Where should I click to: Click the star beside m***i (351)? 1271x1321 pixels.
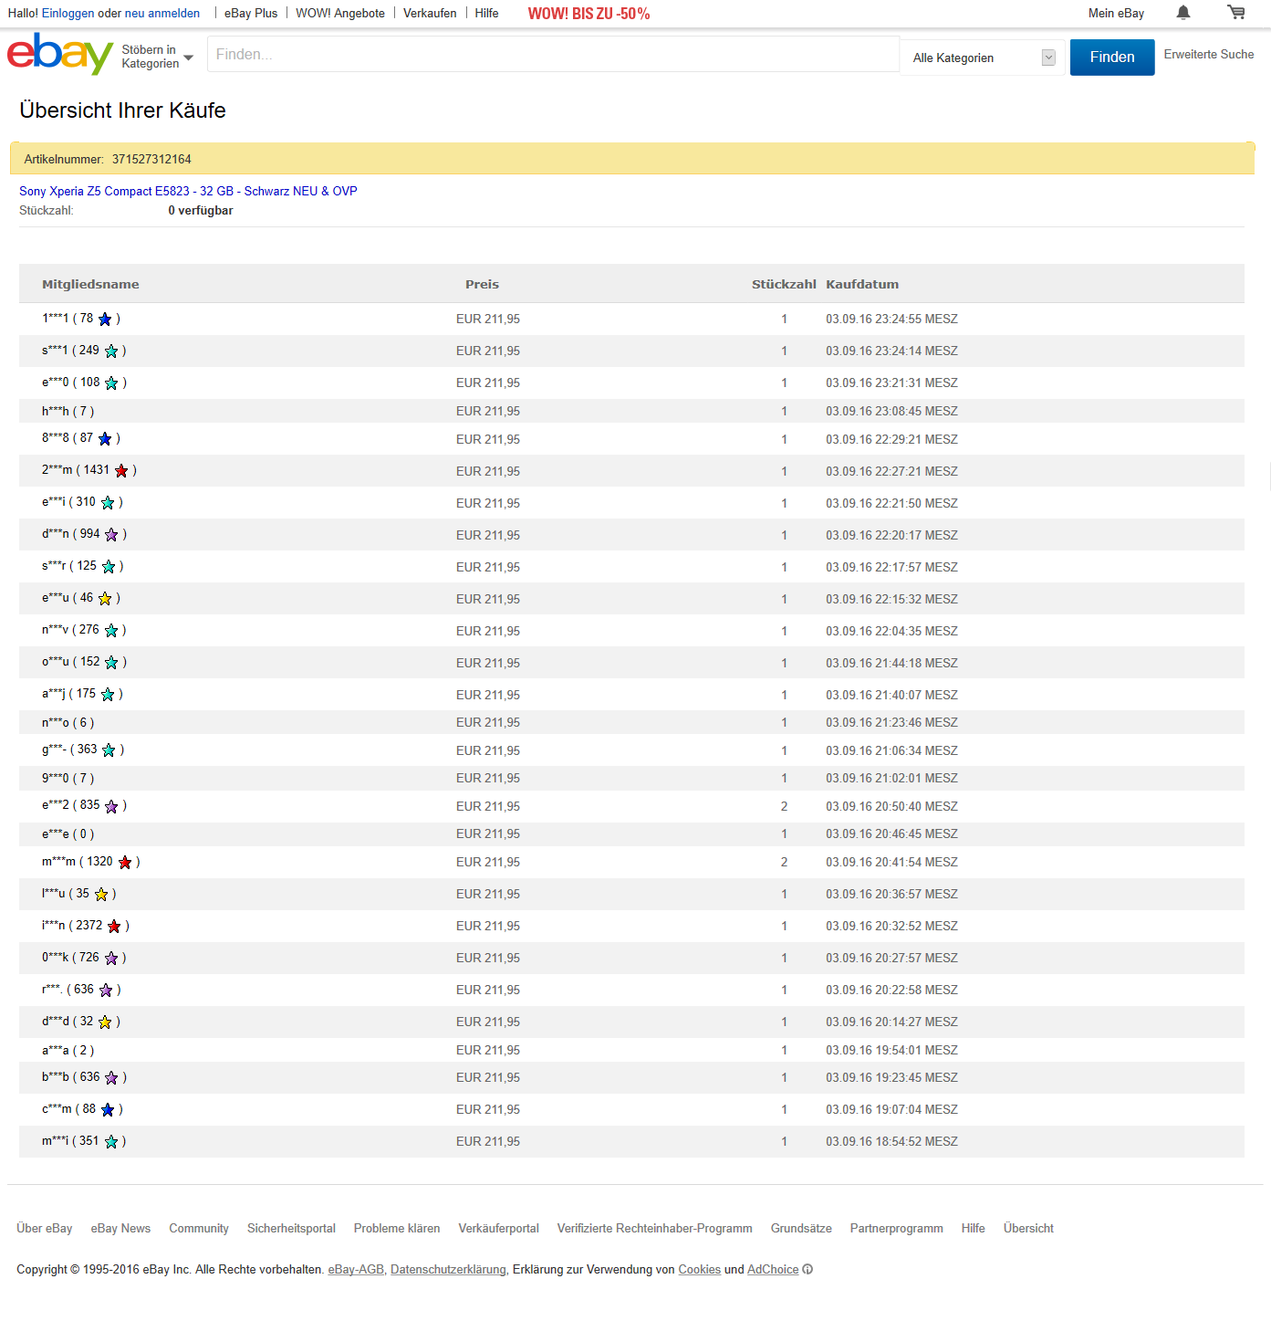pos(111,1142)
